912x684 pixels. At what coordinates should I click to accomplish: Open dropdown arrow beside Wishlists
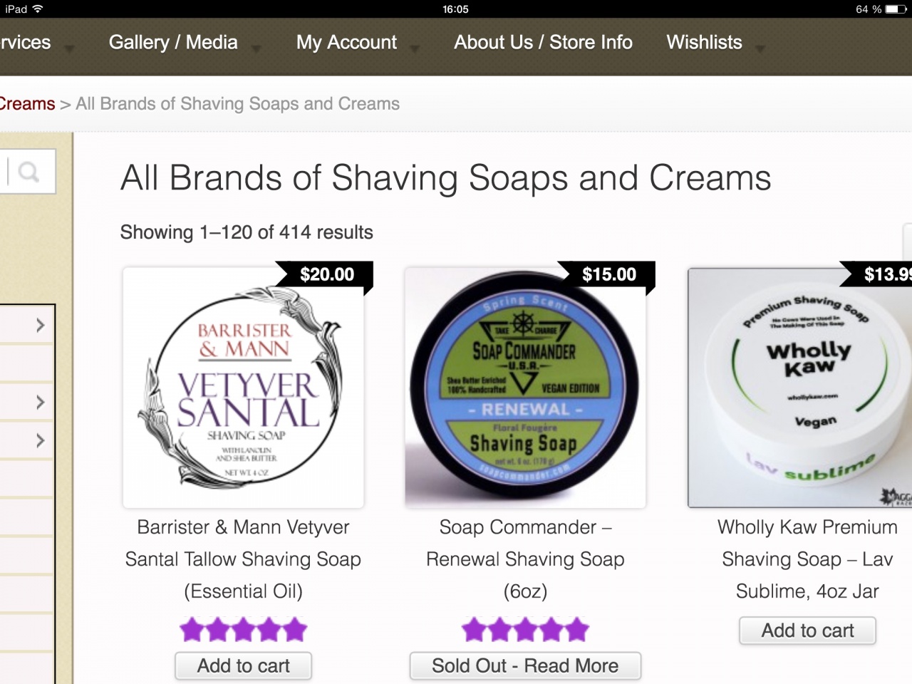tap(760, 49)
